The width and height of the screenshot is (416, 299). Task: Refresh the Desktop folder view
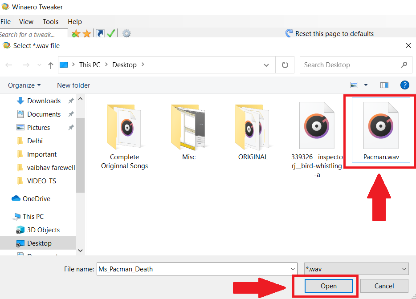pos(285,65)
